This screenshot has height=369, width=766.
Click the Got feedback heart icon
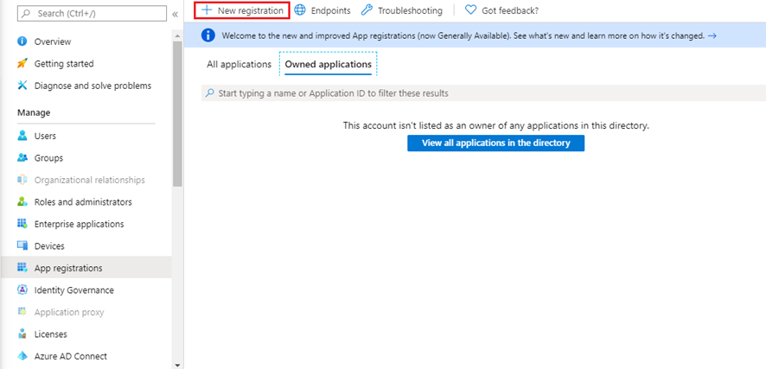click(x=470, y=10)
